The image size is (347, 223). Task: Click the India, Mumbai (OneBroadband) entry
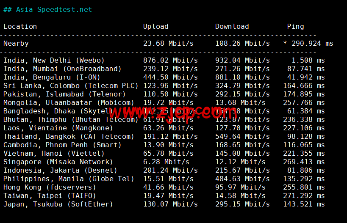62,69
